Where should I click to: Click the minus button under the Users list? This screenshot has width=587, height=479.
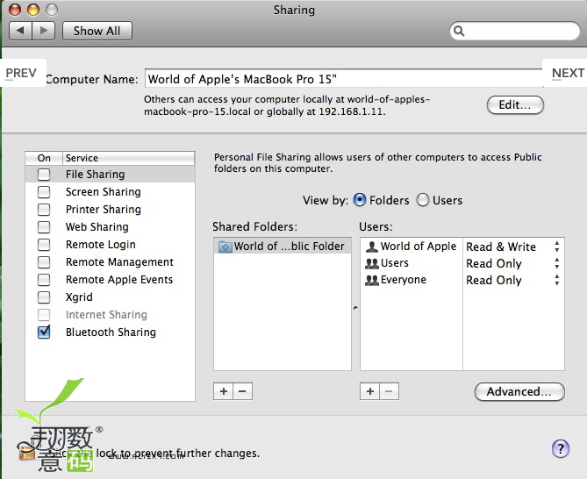(x=389, y=391)
